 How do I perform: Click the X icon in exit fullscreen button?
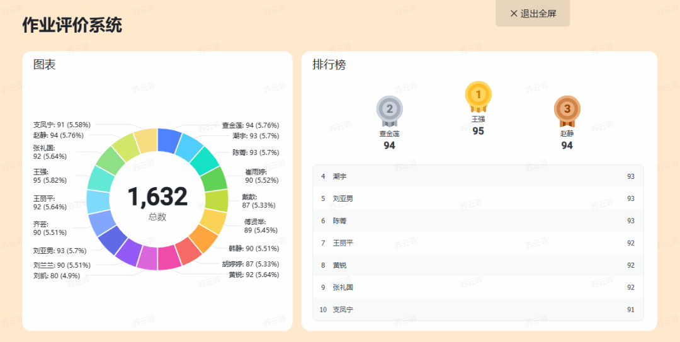[514, 13]
